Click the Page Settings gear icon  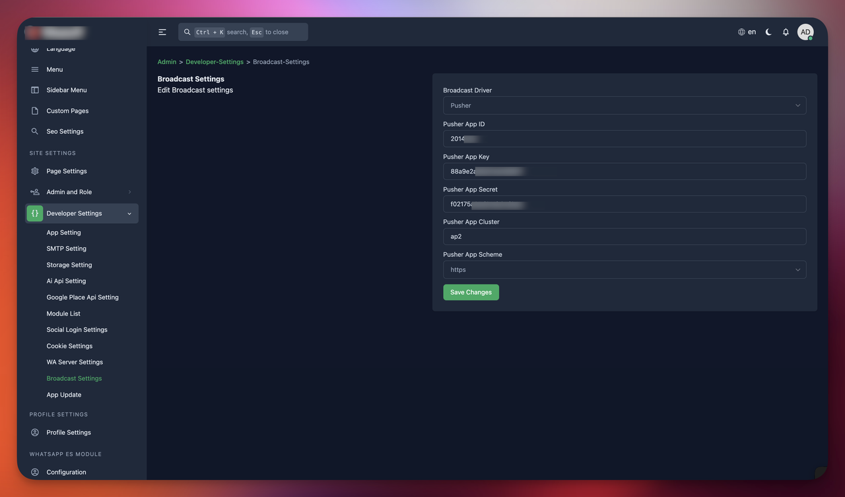point(35,171)
